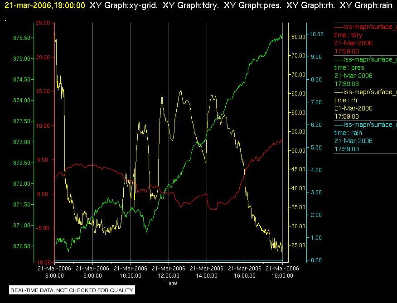397x303 pixels.
Task: Click the yellow 30.00 humidity axis label
Action: [x=299, y=226]
